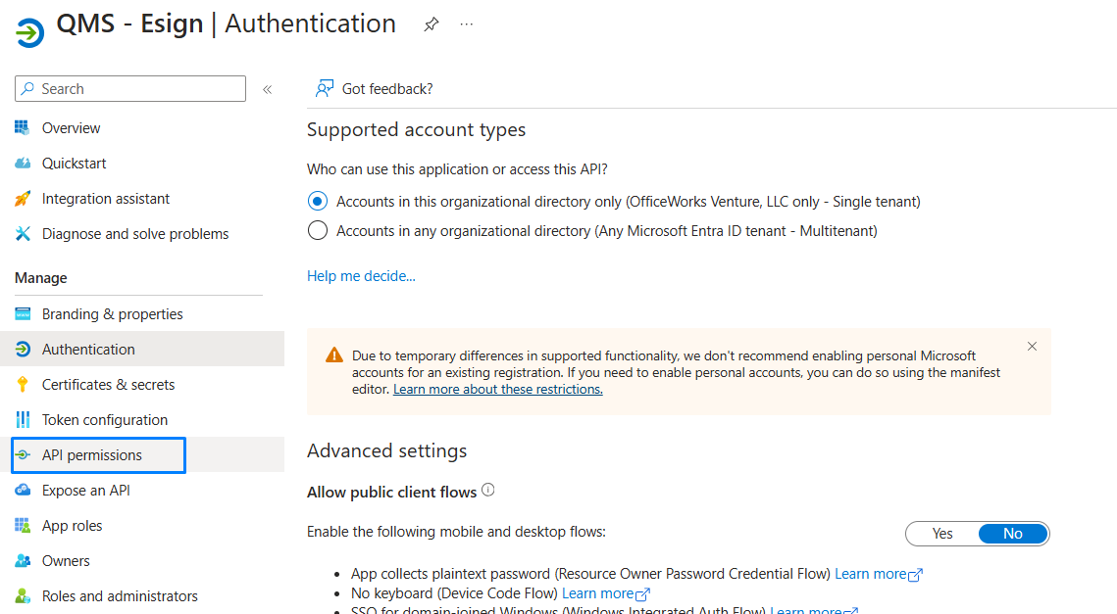The image size is (1117, 614).
Task: Collapse the left navigation menu
Action: [x=268, y=89]
